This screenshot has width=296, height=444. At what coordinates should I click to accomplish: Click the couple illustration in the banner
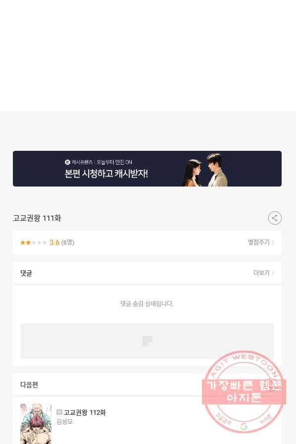coord(205,170)
